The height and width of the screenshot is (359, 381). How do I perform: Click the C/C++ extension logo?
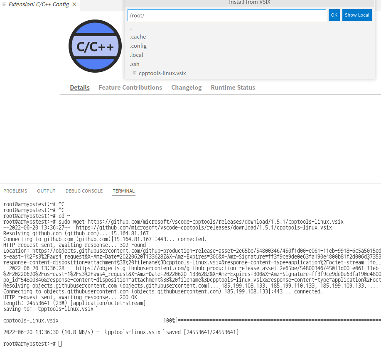(x=95, y=46)
